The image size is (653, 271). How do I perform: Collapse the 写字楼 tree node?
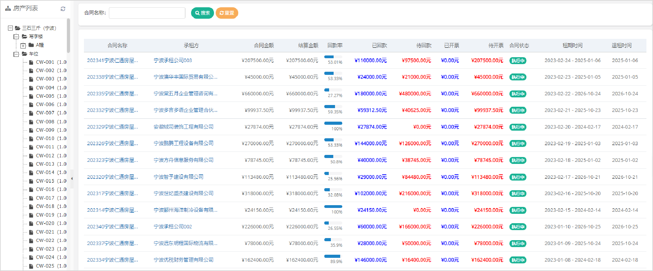pyautogui.click(x=16, y=36)
